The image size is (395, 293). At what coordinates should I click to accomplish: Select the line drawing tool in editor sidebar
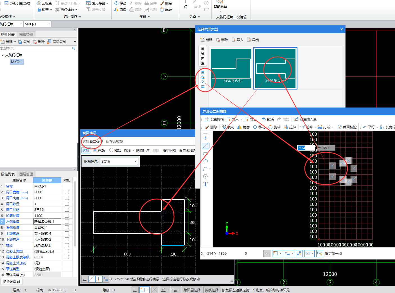click(x=206, y=146)
